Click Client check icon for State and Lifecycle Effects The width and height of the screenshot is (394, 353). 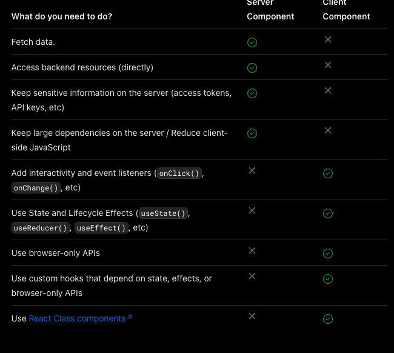(328, 213)
